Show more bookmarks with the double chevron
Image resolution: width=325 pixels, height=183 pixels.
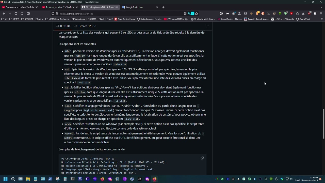[x=322, y=19]
